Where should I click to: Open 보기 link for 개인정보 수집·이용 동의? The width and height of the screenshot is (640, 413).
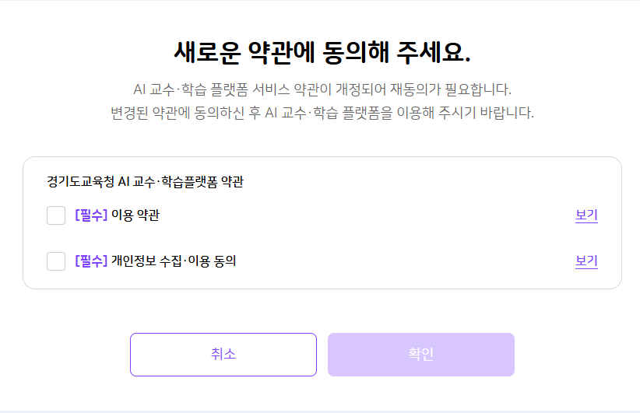[x=586, y=261]
